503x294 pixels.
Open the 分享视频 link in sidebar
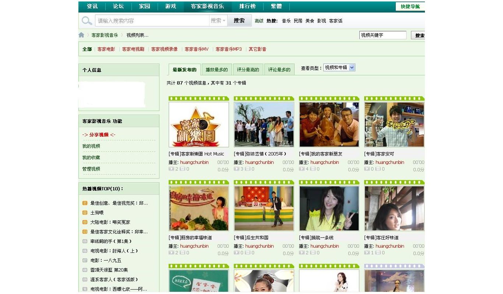99,135
